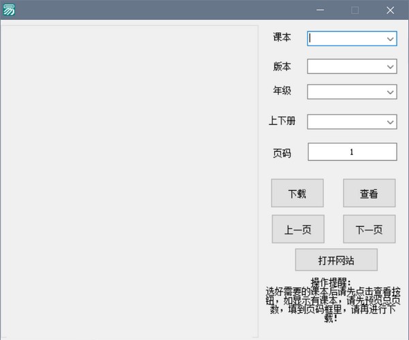Click the 年级 label text
Screen dimensions: 409x340
(x=282, y=91)
